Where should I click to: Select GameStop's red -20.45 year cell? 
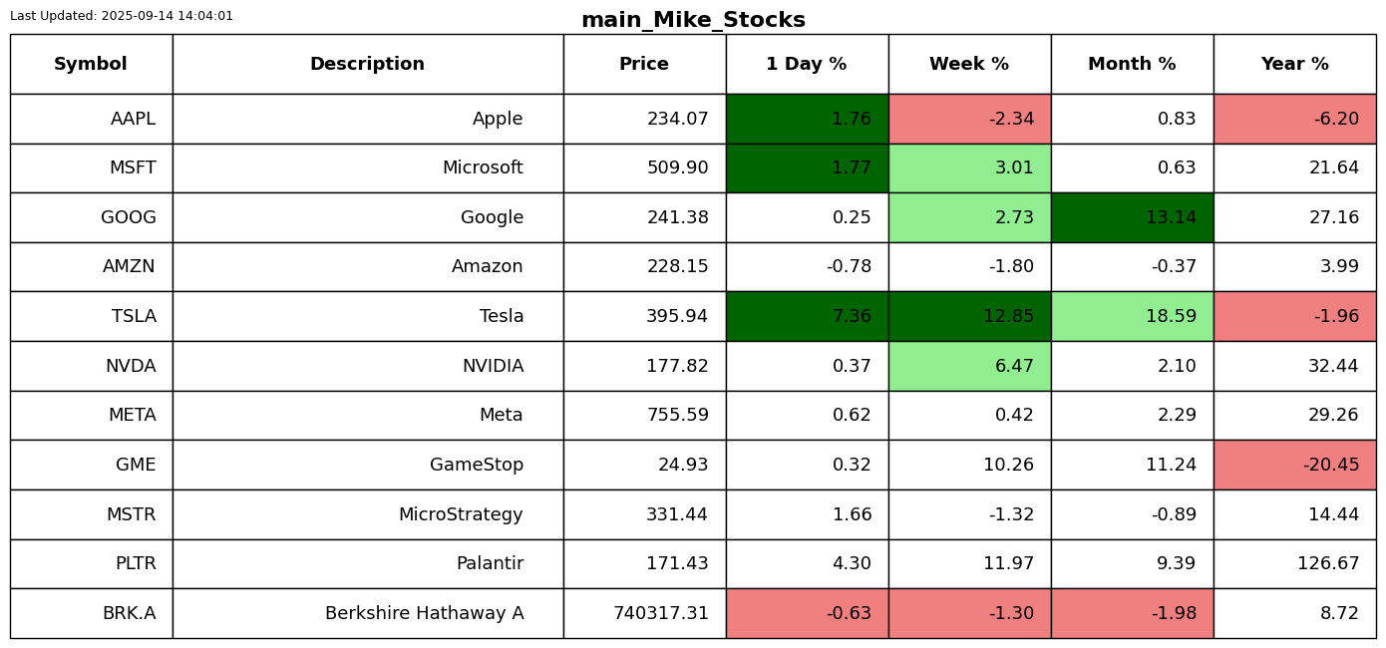click(1294, 466)
